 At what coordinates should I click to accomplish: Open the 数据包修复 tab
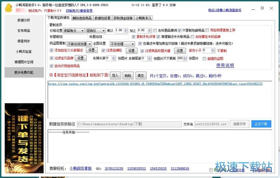point(103,18)
